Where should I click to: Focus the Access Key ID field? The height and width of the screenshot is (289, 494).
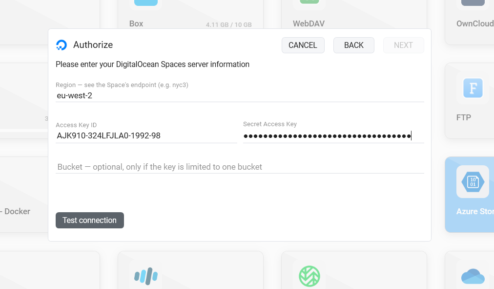146,135
